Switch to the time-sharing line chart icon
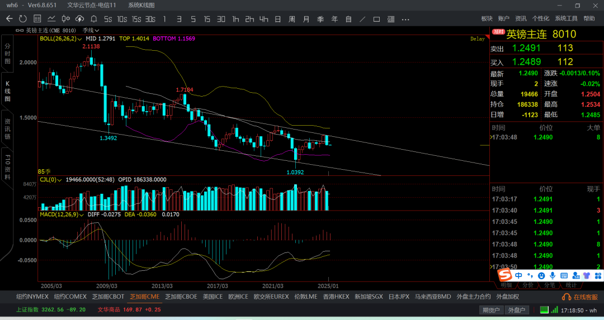This screenshot has height=320, width=604. coord(51,18)
